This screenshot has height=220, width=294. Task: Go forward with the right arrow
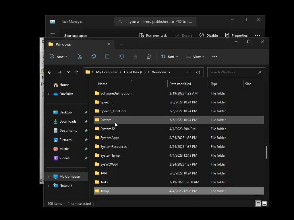tap(60, 72)
